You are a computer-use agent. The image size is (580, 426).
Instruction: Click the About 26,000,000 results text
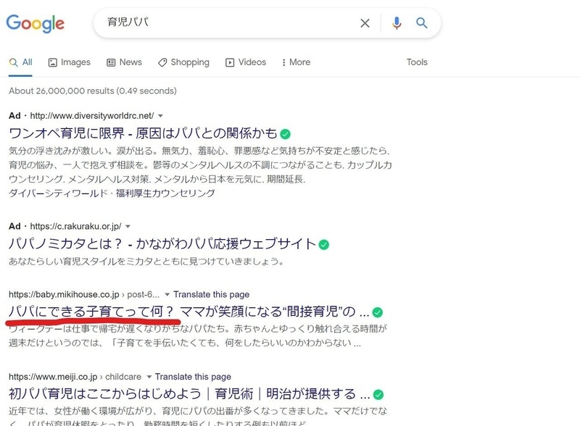pyautogui.click(x=93, y=91)
